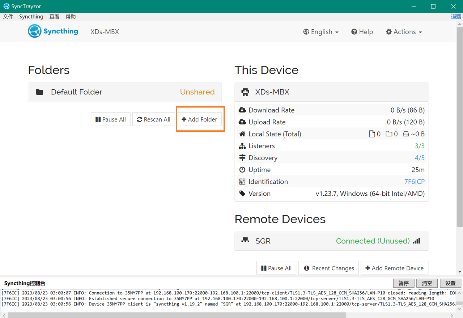The width and height of the screenshot is (463, 318).
Task: Open the Help link
Action: coord(362,32)
